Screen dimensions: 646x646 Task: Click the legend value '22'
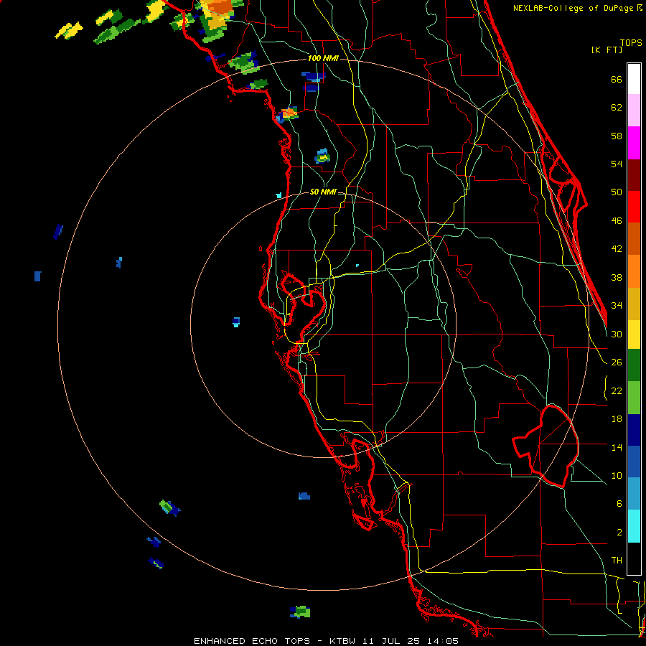(x=617, y=390)
